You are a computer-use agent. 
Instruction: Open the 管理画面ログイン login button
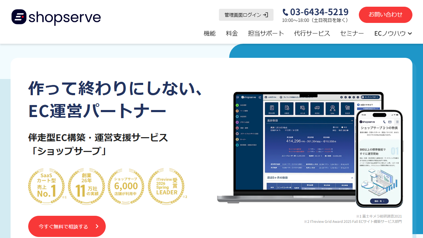coord(246,15)
